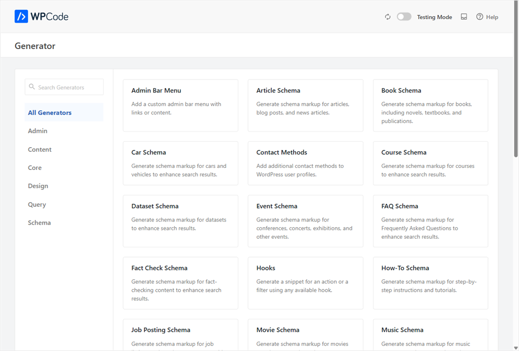This screenshot has height=351, width=519.
Task: Open the Job Posting Schema generator
Action: (180, 335)
